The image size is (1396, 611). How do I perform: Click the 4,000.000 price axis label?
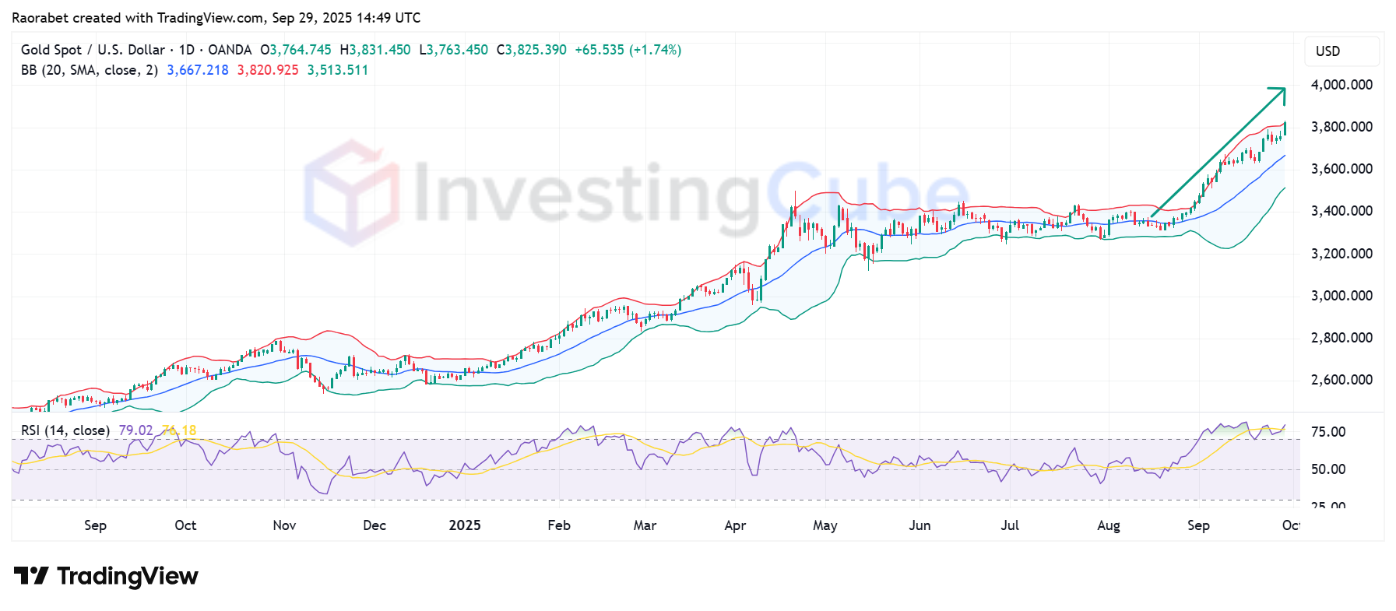1341,85
